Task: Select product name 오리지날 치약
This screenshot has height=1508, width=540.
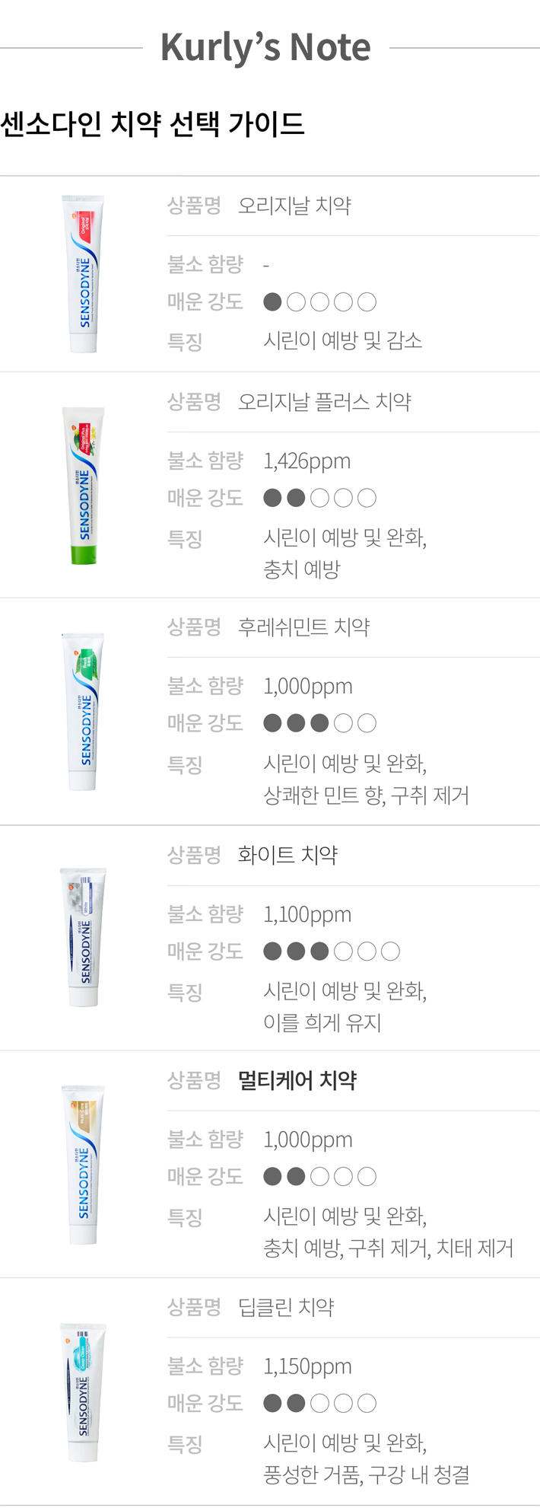Action: tap(294, 206)
